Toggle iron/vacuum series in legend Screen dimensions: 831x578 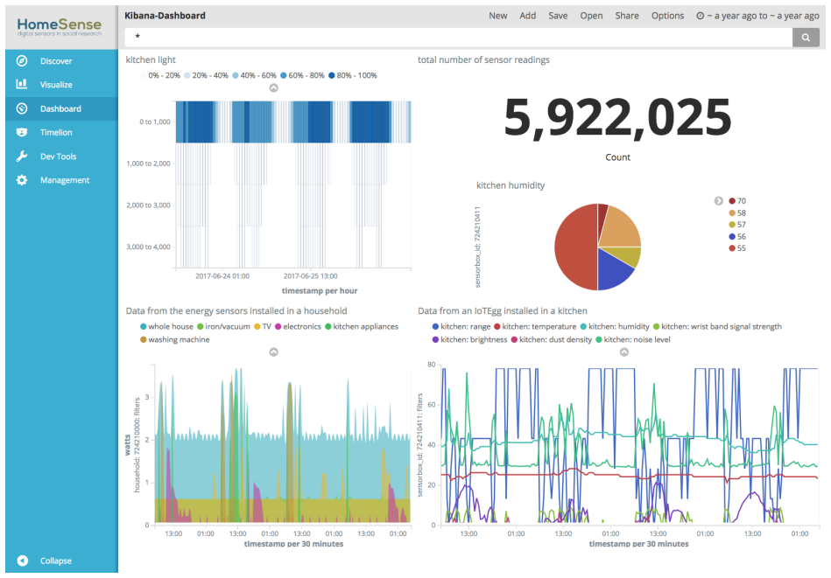[x=223, y=326]
